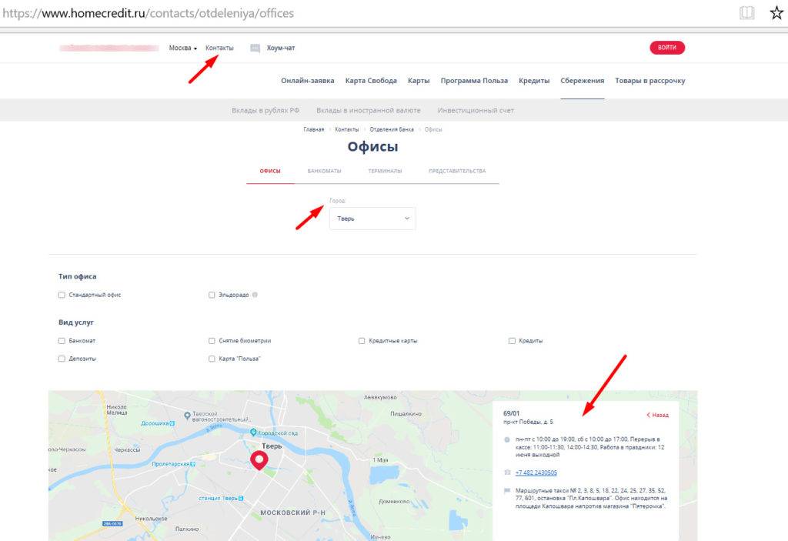Tick the Снятие биометрии checkbox

coord(212,340)
